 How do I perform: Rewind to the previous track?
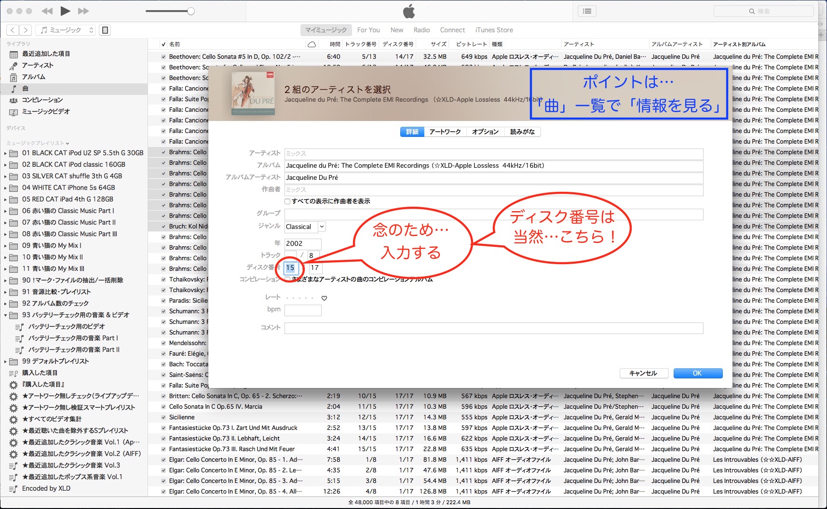(x=47, y=11)
